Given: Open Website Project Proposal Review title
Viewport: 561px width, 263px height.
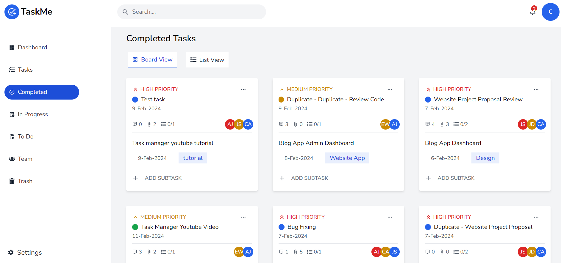Looking at the screenshot, I should [478, 100].
